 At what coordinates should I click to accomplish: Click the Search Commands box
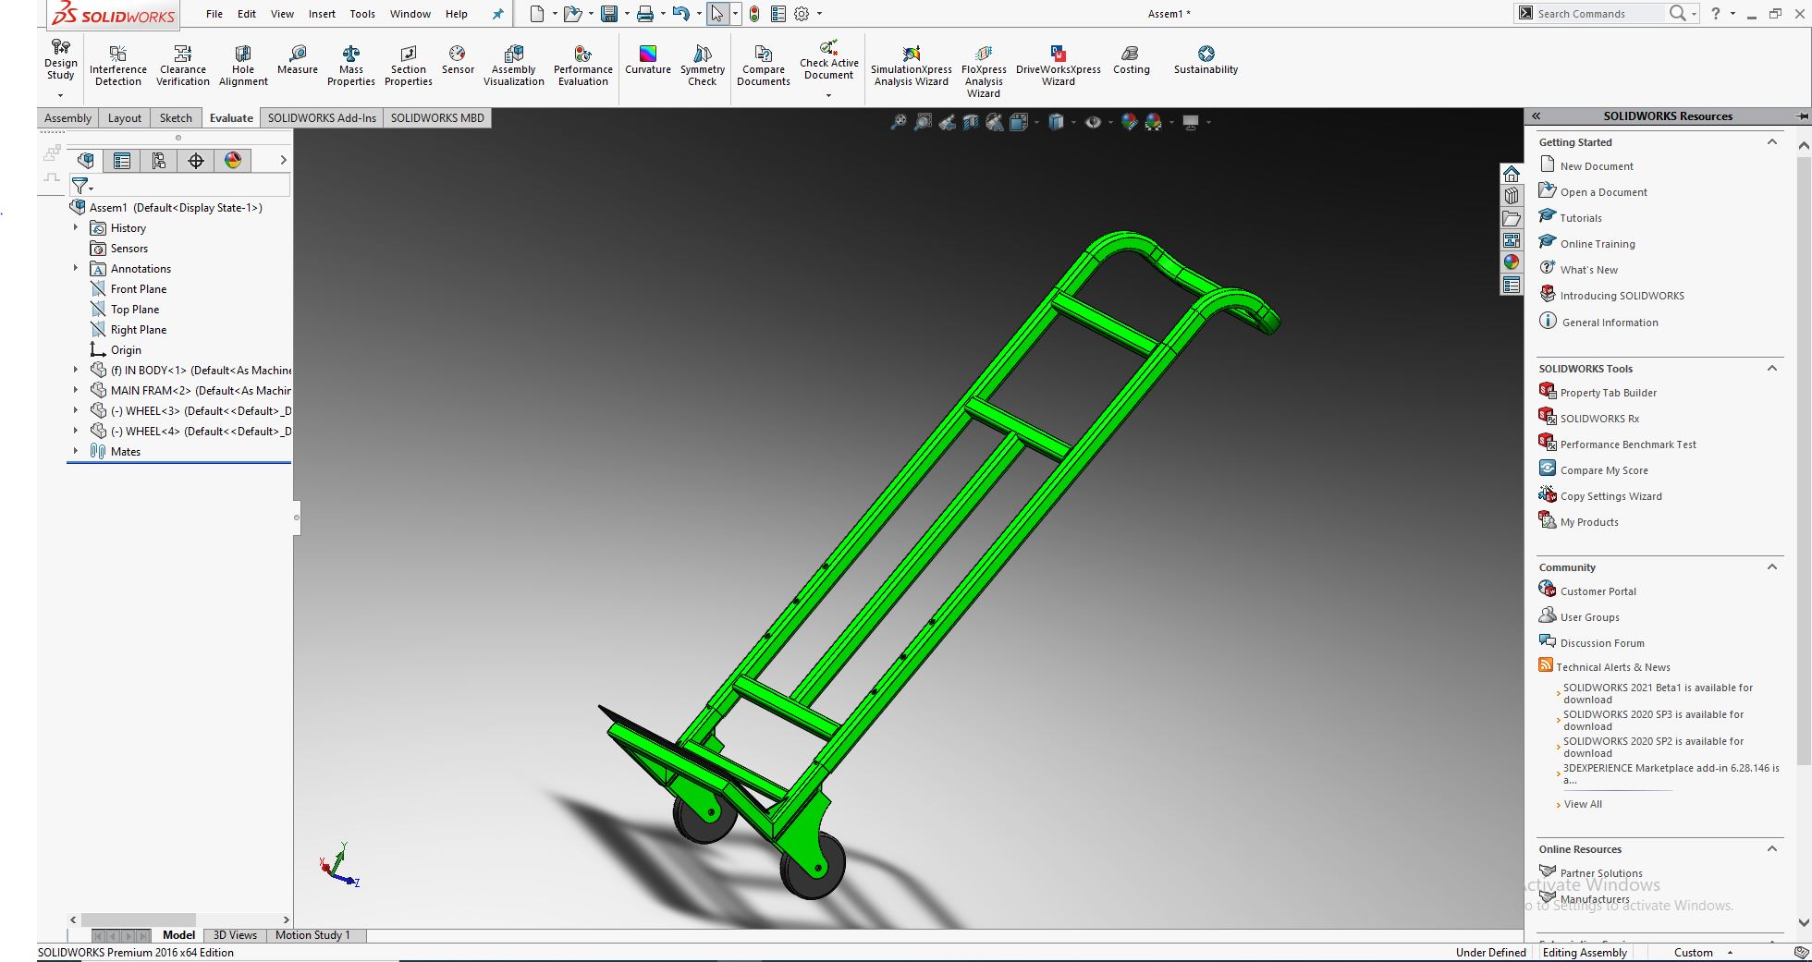point(1599,14)
